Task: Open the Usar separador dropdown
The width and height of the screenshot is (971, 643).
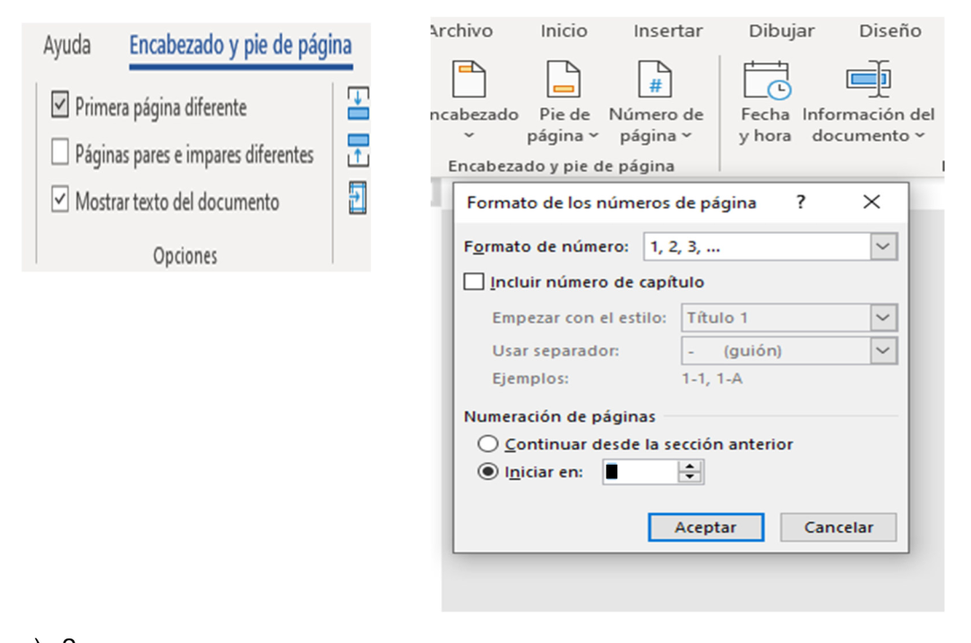Action: point(883,351)
